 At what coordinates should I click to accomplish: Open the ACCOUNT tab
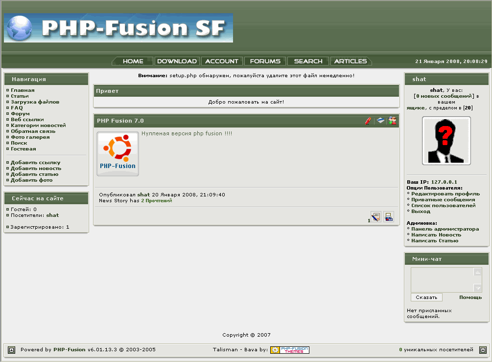click(x=222, y=61)
